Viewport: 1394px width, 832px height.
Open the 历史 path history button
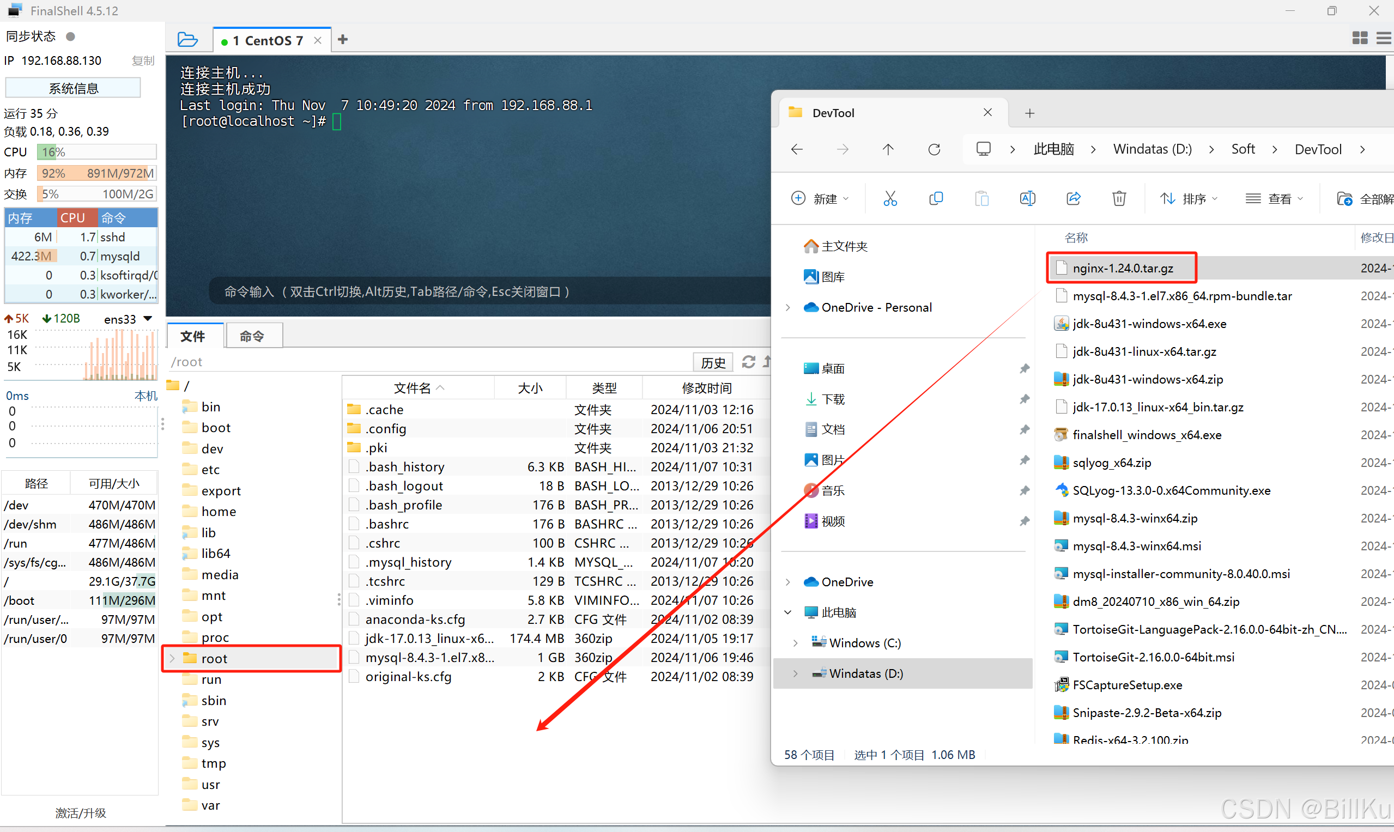(x=713, y=363)
